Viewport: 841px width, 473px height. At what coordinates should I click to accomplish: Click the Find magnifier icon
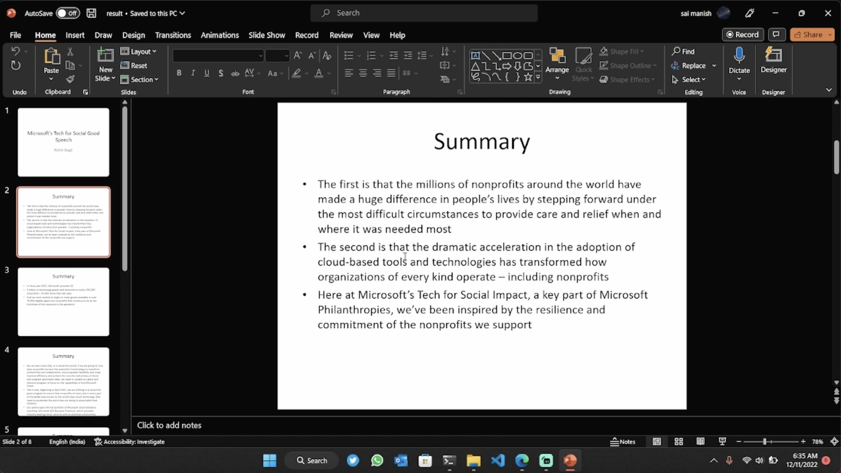[675, 51]
